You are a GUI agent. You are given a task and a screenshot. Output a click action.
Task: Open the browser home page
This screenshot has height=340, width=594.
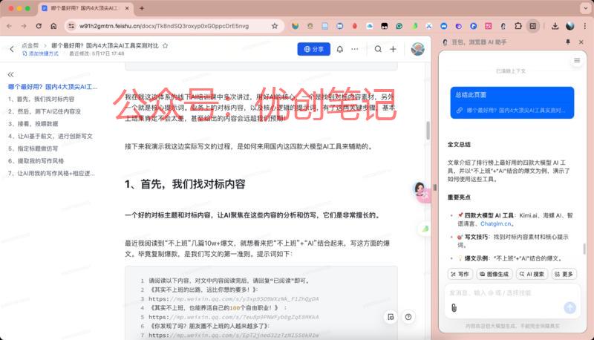tap(53, 26)
